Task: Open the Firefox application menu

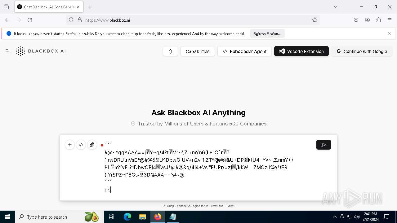Action: coord(390,20)
